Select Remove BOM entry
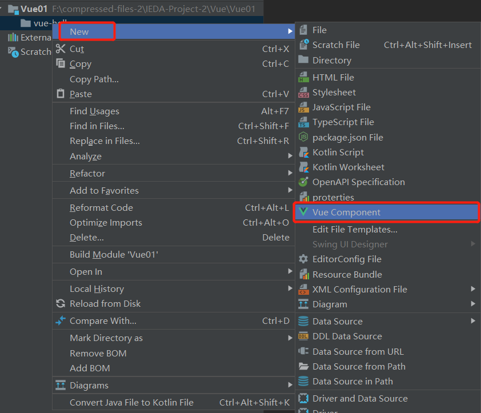 [x=174, y=353]
